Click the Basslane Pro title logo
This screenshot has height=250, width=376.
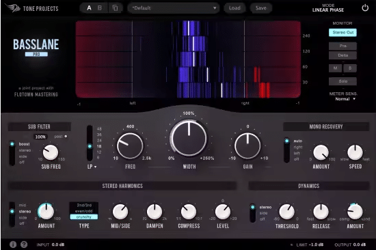coord(36,47)
